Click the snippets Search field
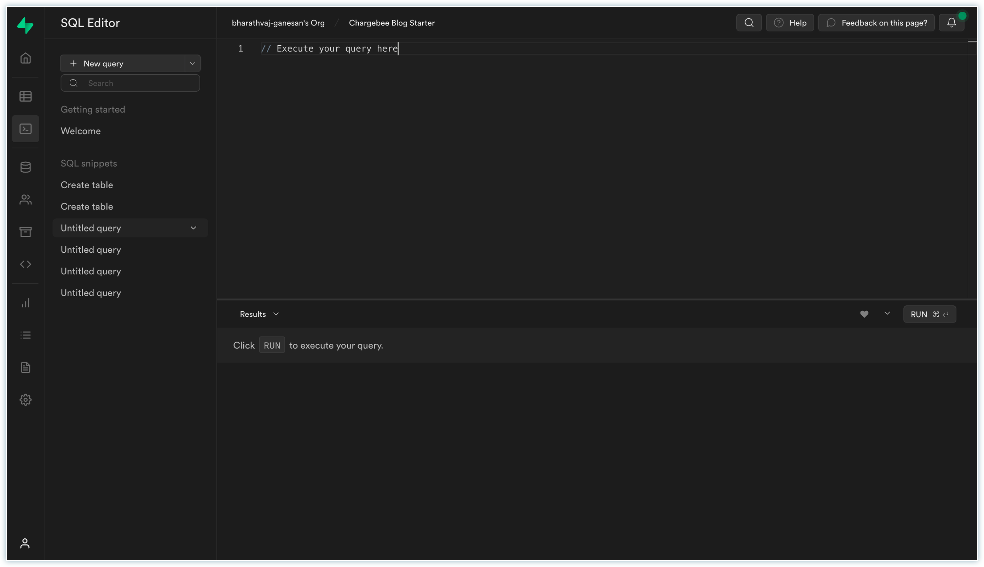Image resolution: width=984 pixels, height=567 pixels. 131,83
